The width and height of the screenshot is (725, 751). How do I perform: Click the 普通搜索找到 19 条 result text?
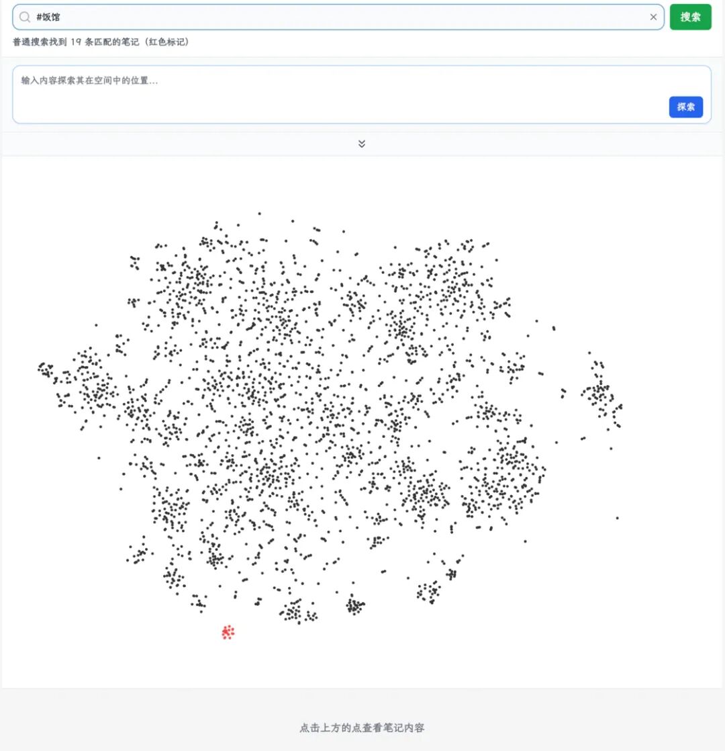101,42
